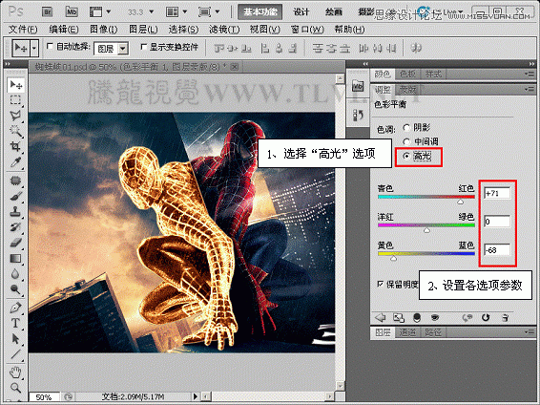
Task: Select the Magic Wand tool
Action: click(15, 131)
